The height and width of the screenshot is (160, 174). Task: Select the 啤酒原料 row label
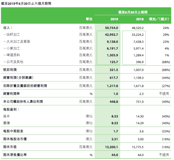pos(12,55)
